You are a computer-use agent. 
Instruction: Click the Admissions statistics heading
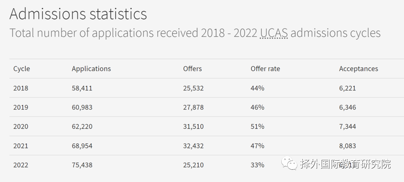pyautogui.click(x=78, y=13)
